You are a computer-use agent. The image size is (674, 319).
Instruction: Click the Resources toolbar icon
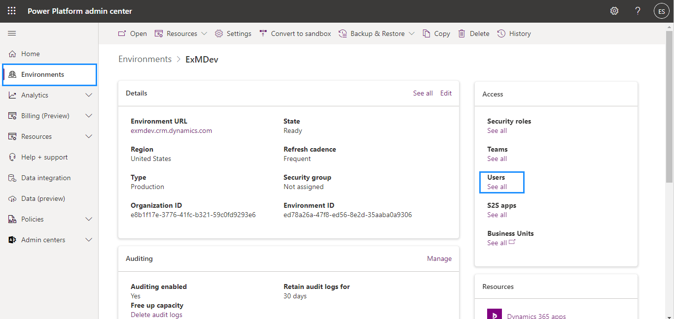coord(159,33)
